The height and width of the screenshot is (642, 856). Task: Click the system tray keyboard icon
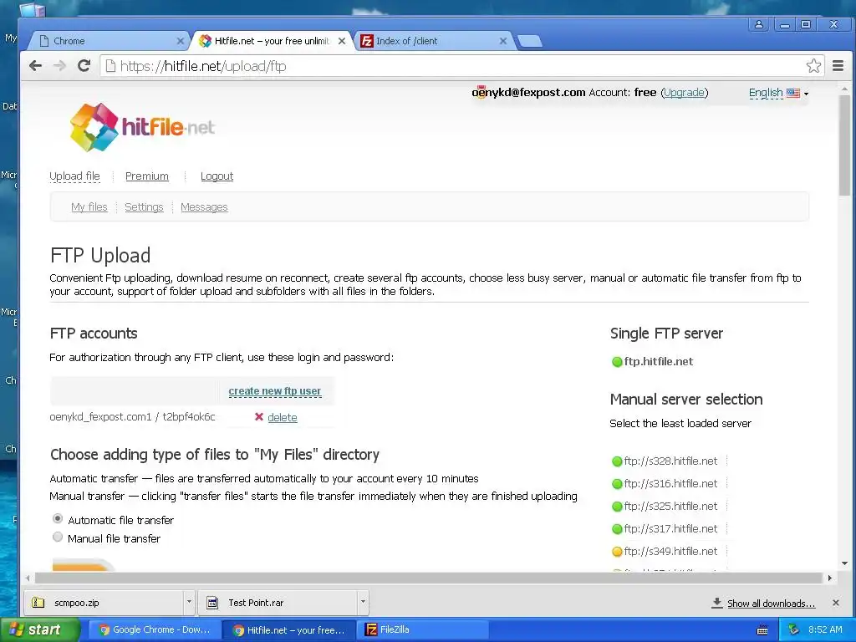(x=762, y=630)
